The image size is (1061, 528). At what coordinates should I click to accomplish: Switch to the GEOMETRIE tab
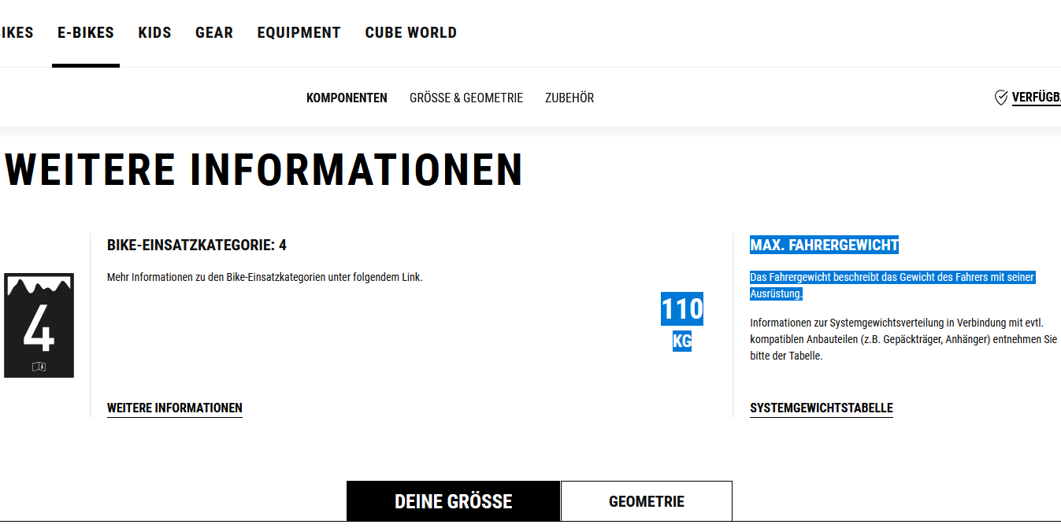coord(646,501)
